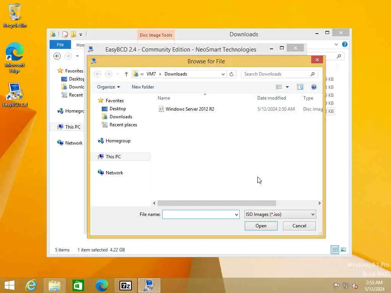Image resolution: width=391 pixels, height=293 pixels.
Task: Click VM7 breadcrumb in address bar
Action: (x=151, y=74)
